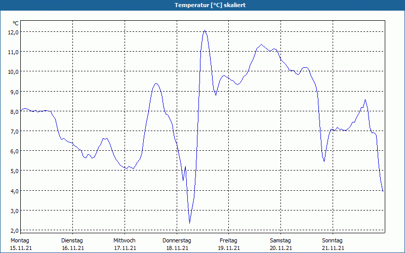The image size is (405, 253).
Task: Click the date 17.11.21
Action: pyautogui.click(x=125, y=248)
